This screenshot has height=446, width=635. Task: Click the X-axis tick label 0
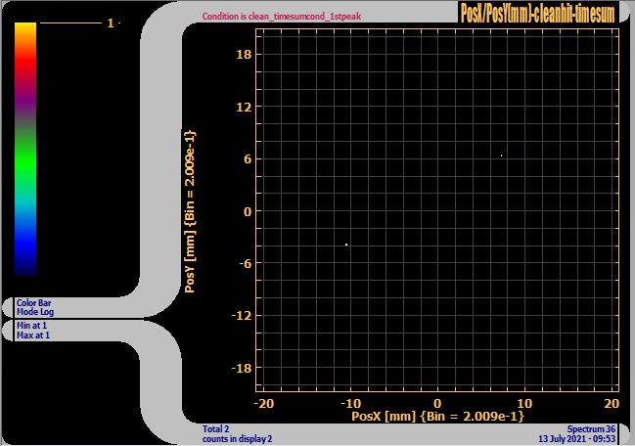pos(437,403)
